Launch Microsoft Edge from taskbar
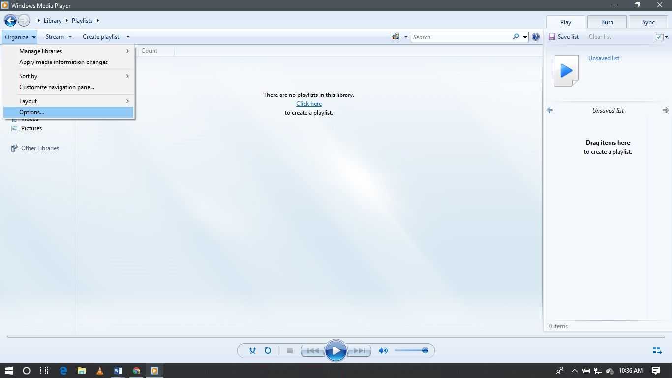The image size is (672, 378). click(x=63, y=371)
